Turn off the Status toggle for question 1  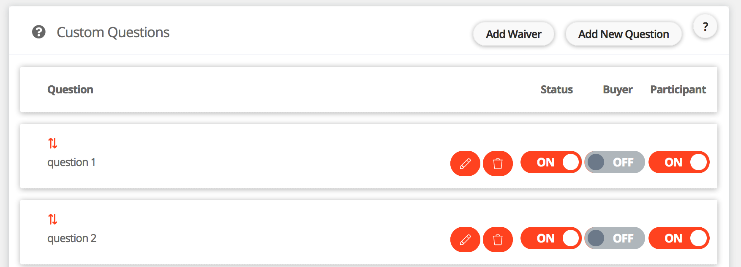click(x=551, y=162)
